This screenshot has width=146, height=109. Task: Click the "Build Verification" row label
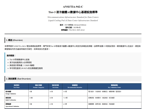[x=16, y=99]
